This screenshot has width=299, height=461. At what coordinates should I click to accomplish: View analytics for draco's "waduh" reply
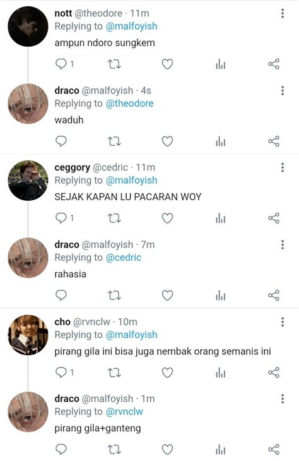pyautogui.click(x=221, y=141)
